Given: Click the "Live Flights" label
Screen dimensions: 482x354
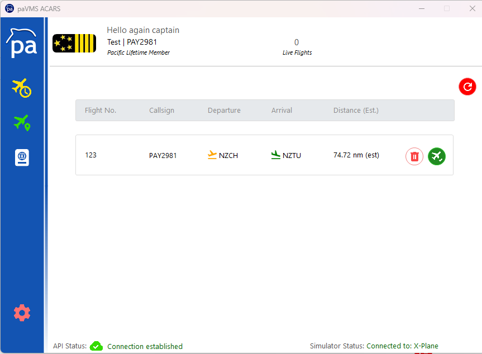Looking at the screenshot, I should pos(297,52).
